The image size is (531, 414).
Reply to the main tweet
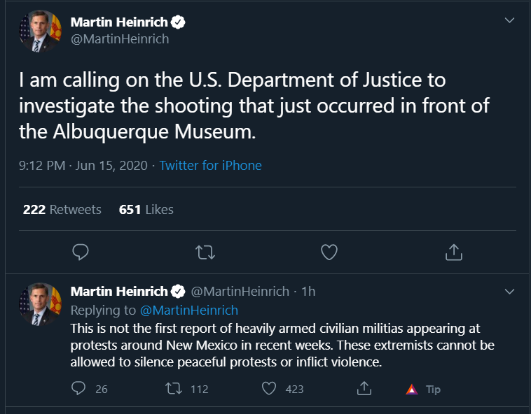[x=81, y=252]
